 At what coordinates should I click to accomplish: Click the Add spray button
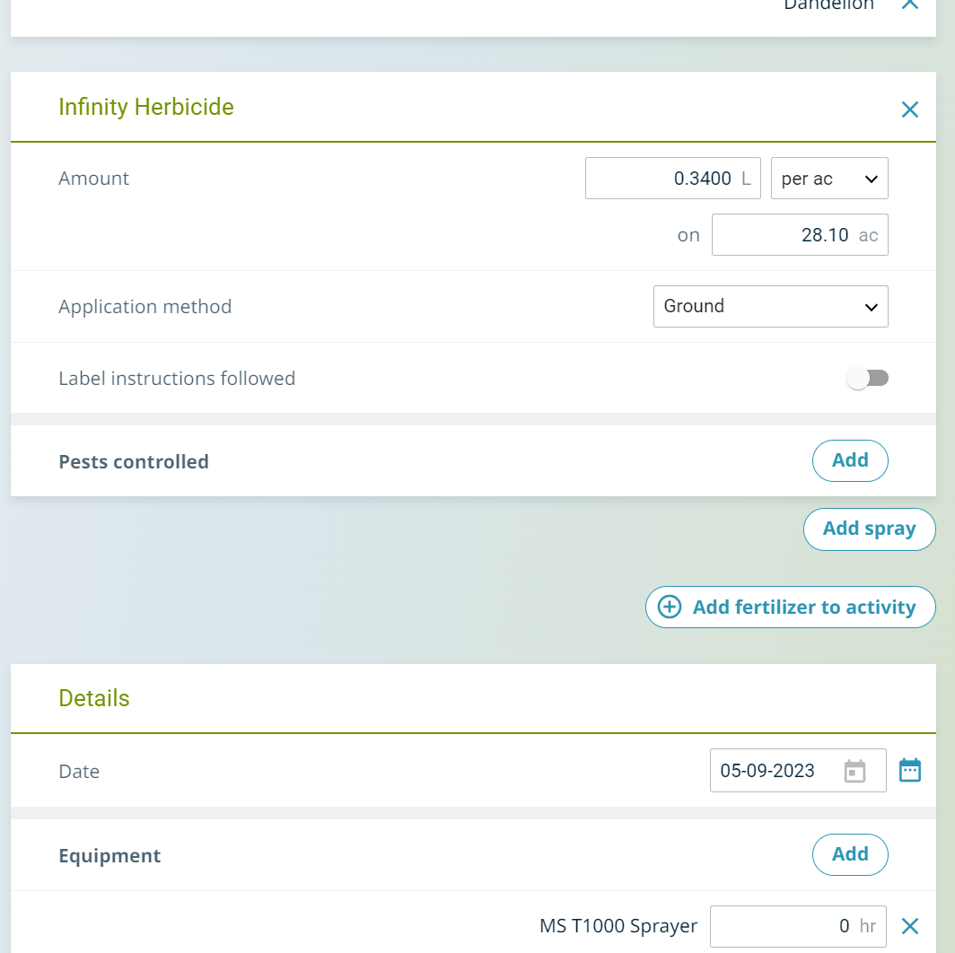[x=868, y=529]
